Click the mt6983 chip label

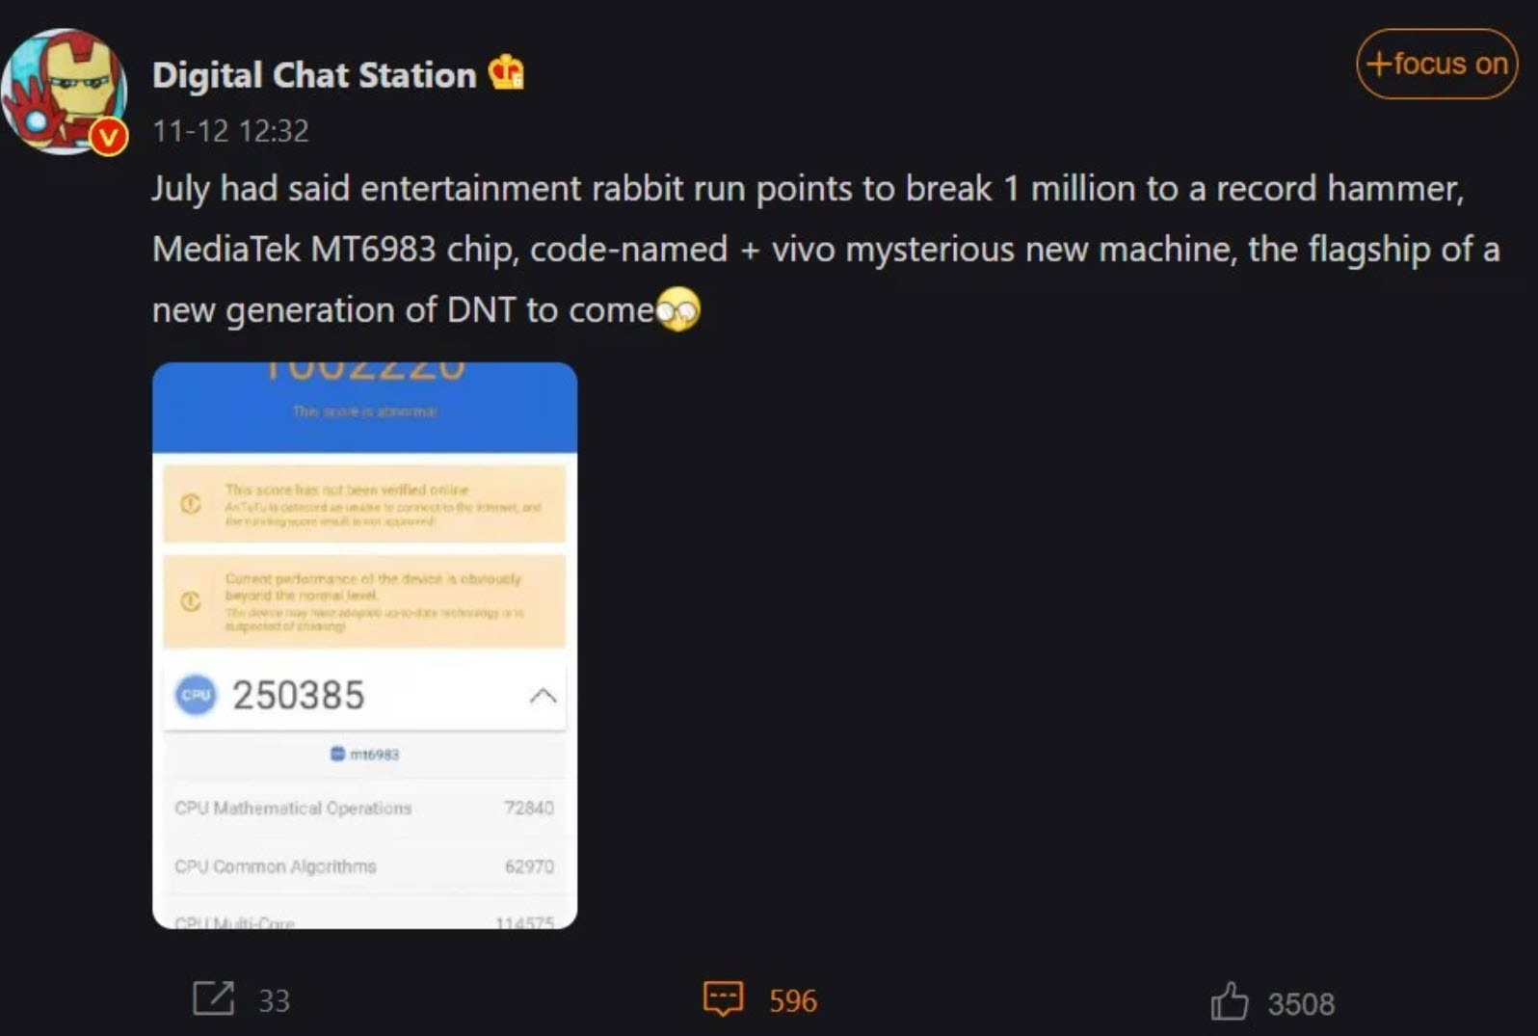pyautogui.click(x=364, y=754)
